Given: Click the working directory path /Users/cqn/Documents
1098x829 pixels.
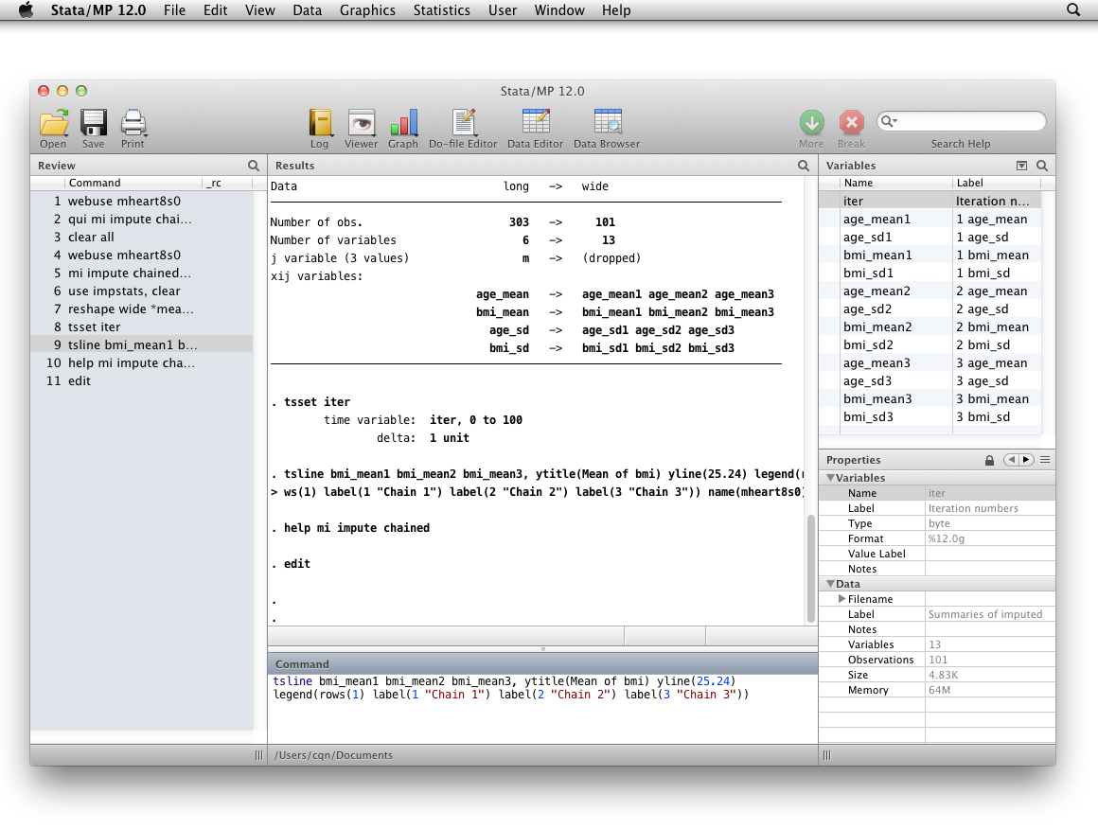Looking at the screenshot, I should pos(333,755).
